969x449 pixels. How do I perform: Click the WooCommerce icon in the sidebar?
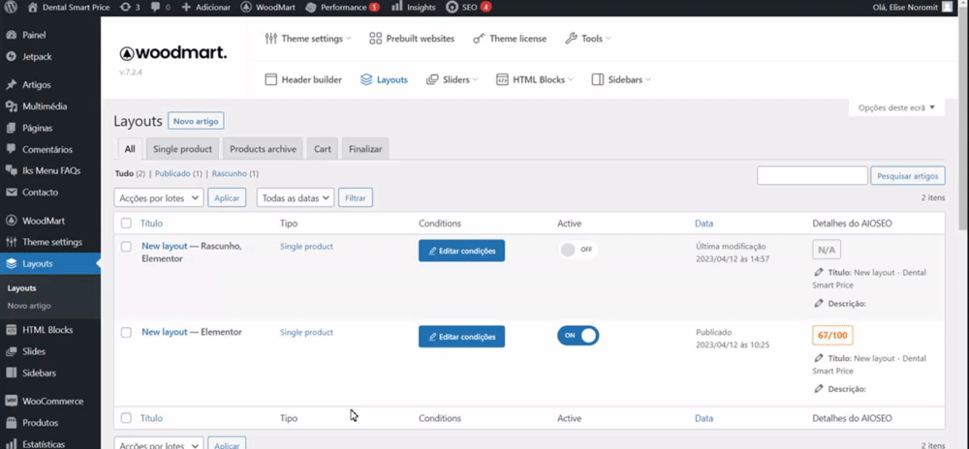[x=11, y=402]
